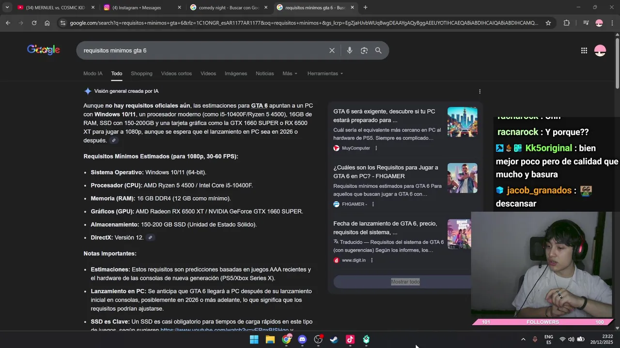Click inside the Google search input field
Screen dimensions: 620x348
(x=203, y=50)
